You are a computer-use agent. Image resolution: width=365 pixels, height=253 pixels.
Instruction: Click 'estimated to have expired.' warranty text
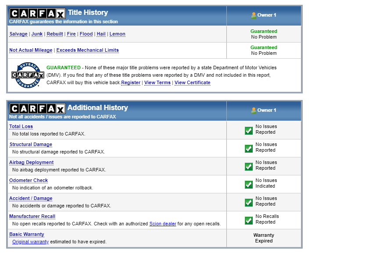click(78, 242)
